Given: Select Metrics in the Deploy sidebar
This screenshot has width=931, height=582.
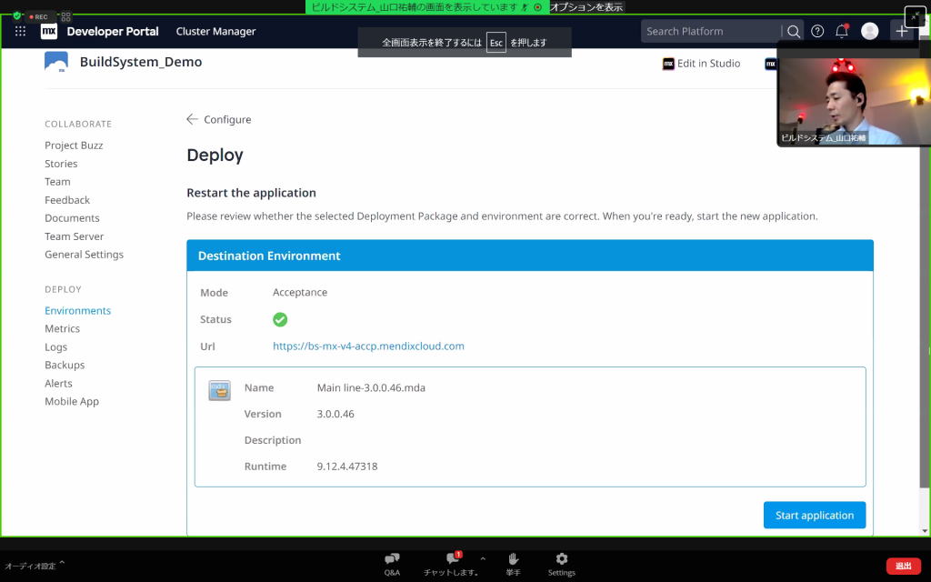Looking at the screenshot, I should [62, 328].
